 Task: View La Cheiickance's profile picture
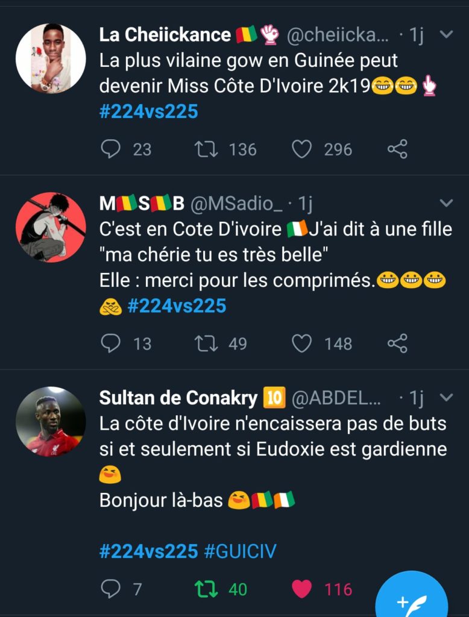click(x=51, y=58)
